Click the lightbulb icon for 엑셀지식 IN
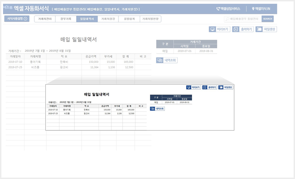The image size is (295, 179). pyautogui.click(x=253, y=8)
